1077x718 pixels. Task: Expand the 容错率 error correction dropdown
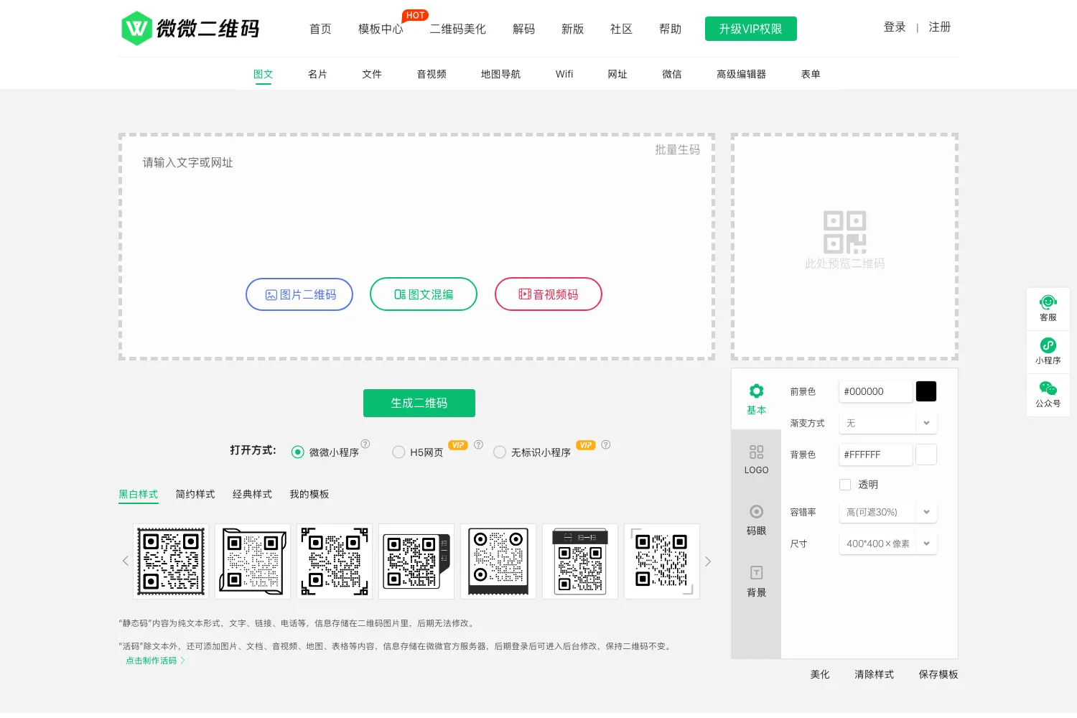click(x=887, y=512)
